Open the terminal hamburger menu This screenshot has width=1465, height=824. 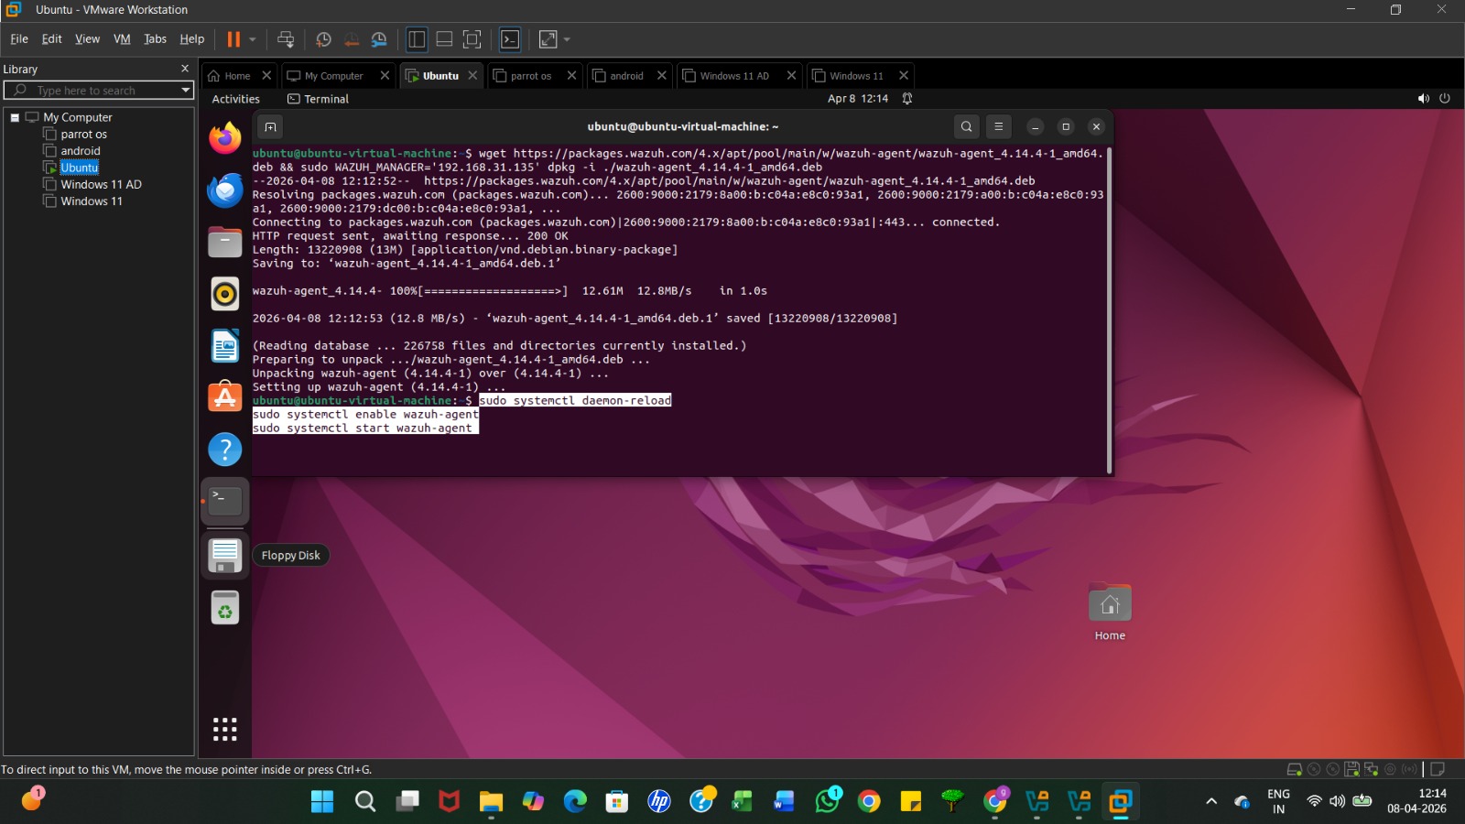(x=999, y=127)
